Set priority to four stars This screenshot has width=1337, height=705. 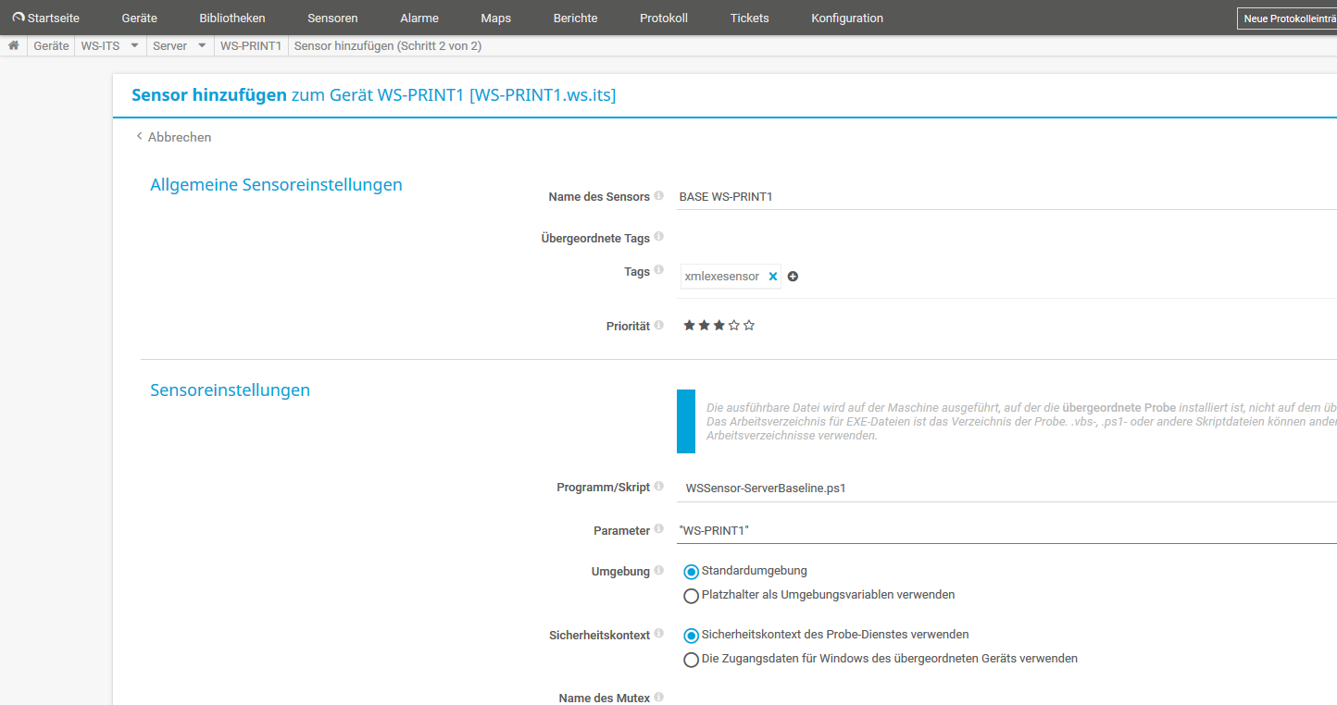point(734,325)
